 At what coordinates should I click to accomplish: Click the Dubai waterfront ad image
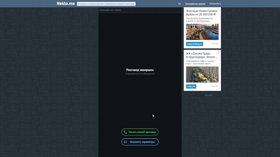[x=202, y=32]
